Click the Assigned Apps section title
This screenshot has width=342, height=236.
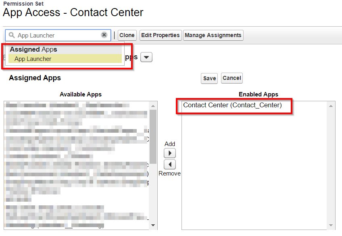[x=35, y=78]
